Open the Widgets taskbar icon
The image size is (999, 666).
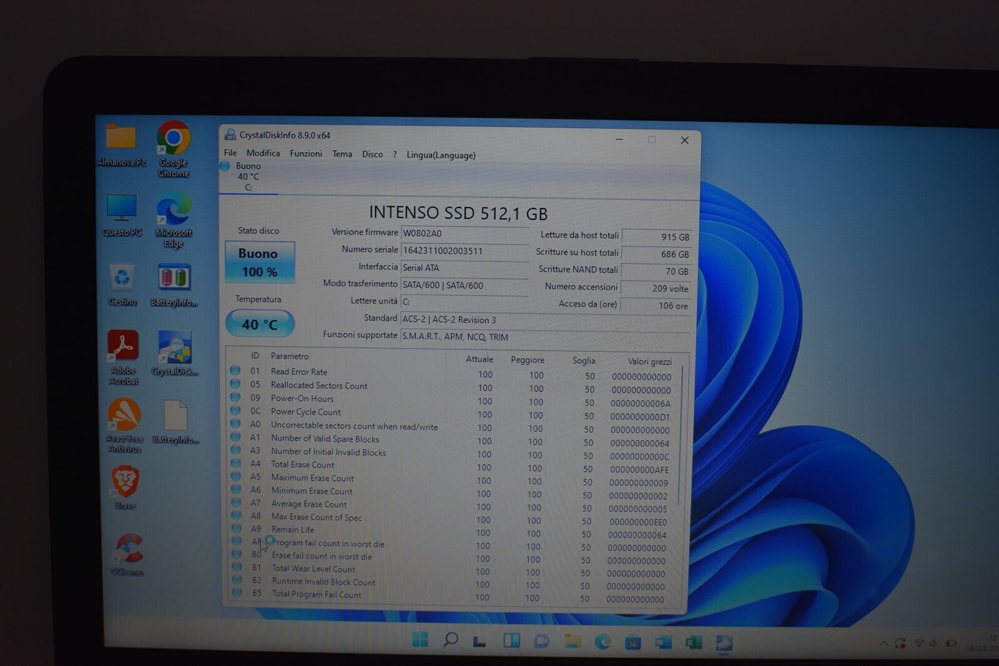[511, 640]
